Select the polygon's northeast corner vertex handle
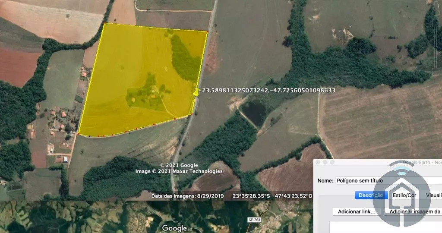The width and height of the screenshot is (442, 233). point(207,32)
